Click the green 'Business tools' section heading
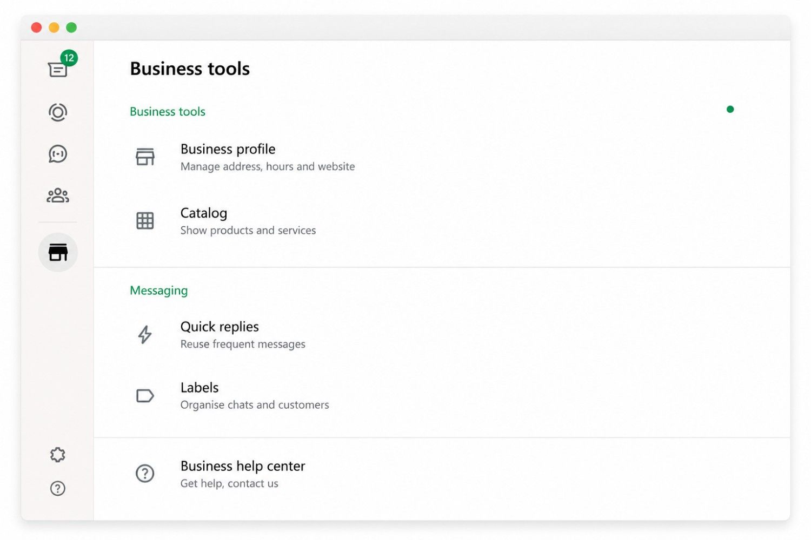 click(168, 111)
